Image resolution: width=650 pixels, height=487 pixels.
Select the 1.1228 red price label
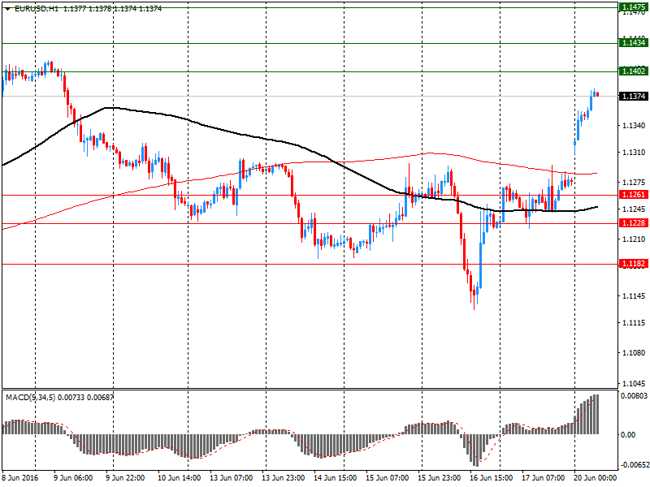pos(634,223)
